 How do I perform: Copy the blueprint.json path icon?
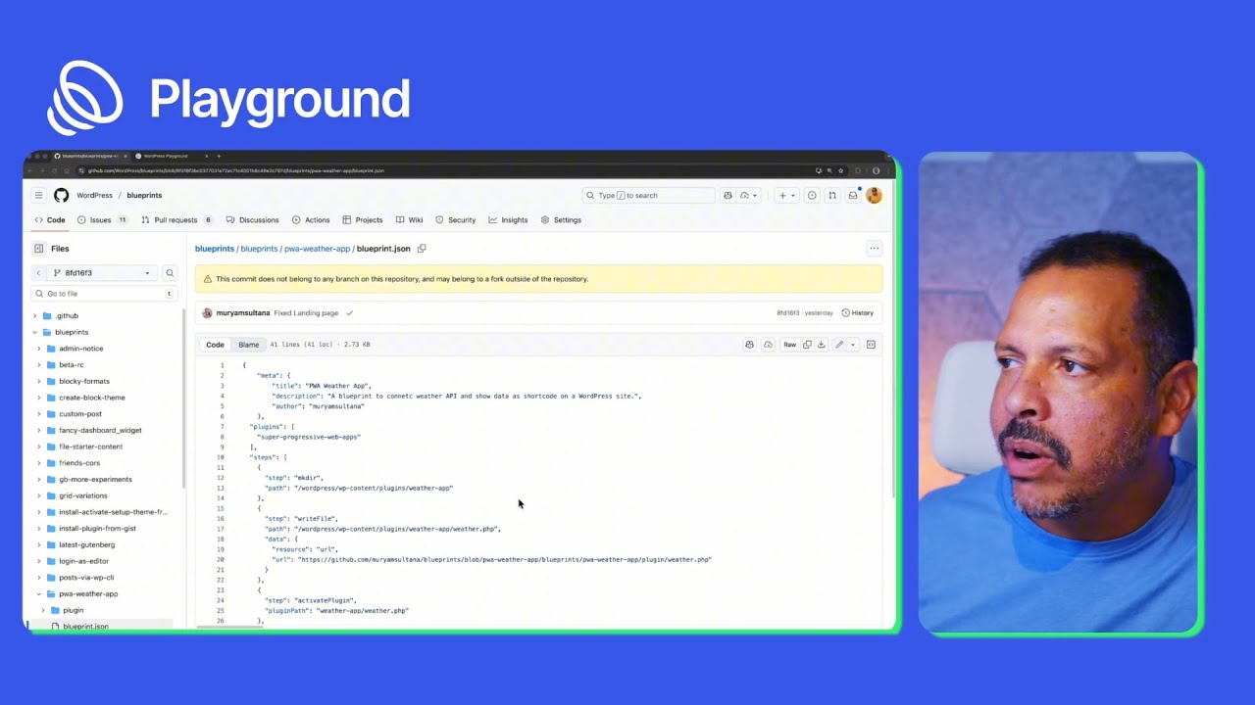click(x=422, y=249)
